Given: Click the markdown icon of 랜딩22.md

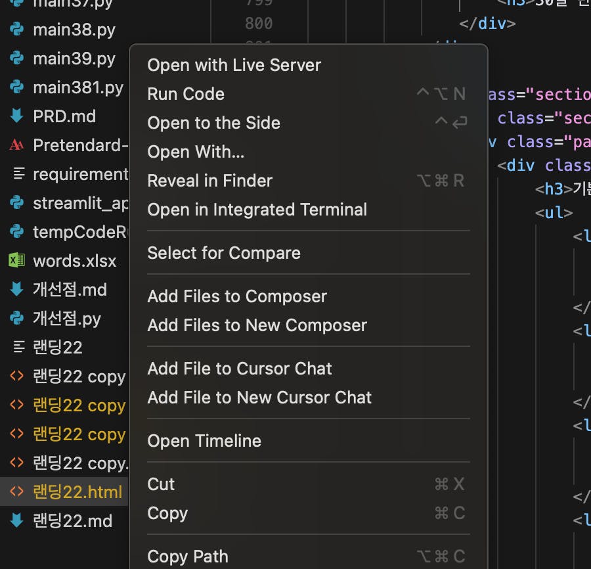Looking at the screenshot, I should pos(17,521).
